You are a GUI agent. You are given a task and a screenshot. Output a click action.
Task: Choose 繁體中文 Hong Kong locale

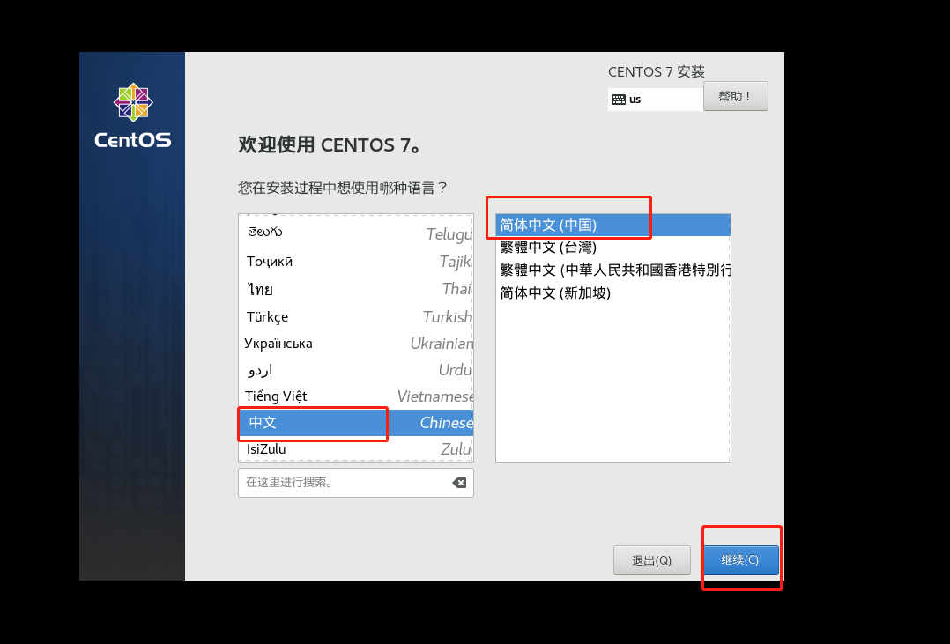pyautogui.click(x=613, y=270)
